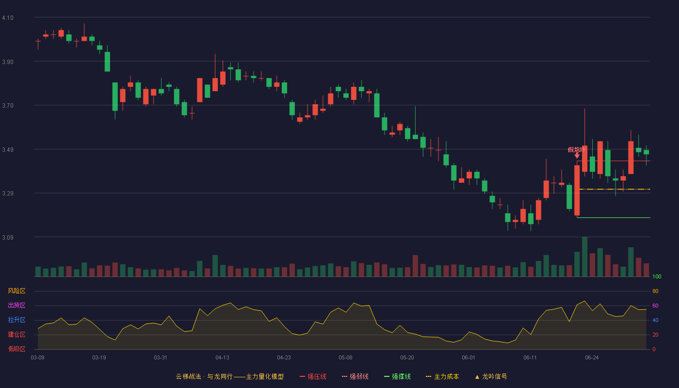Click the green horizontal support line on chart
679x388 pixels.
614,218
